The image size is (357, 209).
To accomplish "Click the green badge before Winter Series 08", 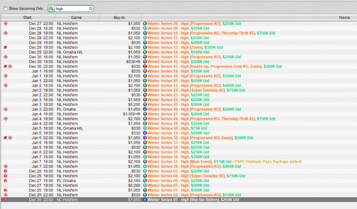I will tap(144, 23).
